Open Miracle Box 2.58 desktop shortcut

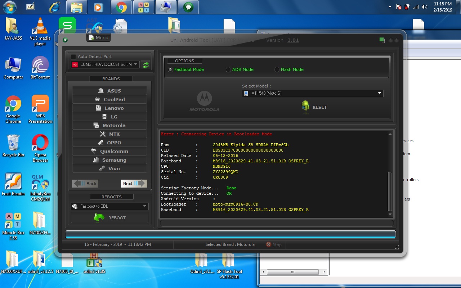(13, 226)
